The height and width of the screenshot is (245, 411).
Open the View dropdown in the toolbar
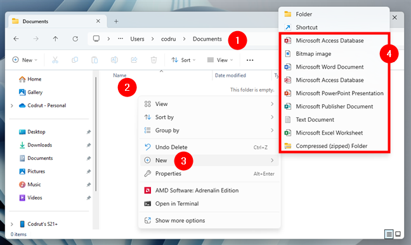tap(220, 60)
